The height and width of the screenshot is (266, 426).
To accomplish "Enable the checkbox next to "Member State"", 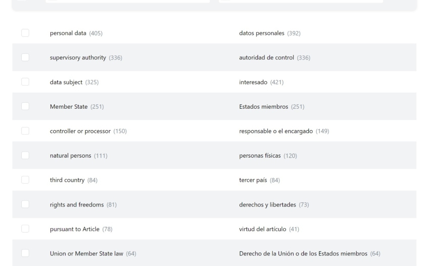I will 25,106.
